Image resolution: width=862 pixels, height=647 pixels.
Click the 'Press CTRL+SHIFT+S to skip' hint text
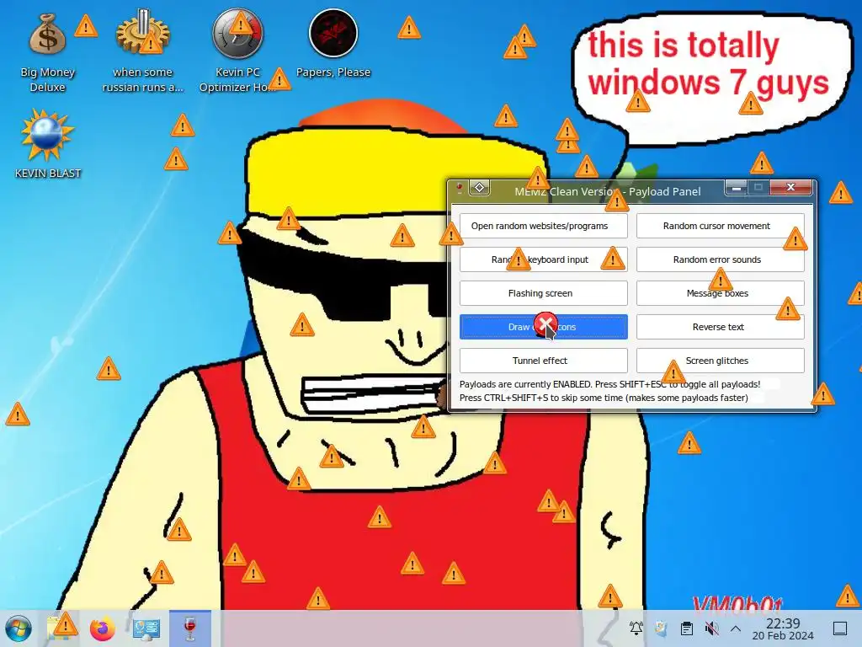604,398
